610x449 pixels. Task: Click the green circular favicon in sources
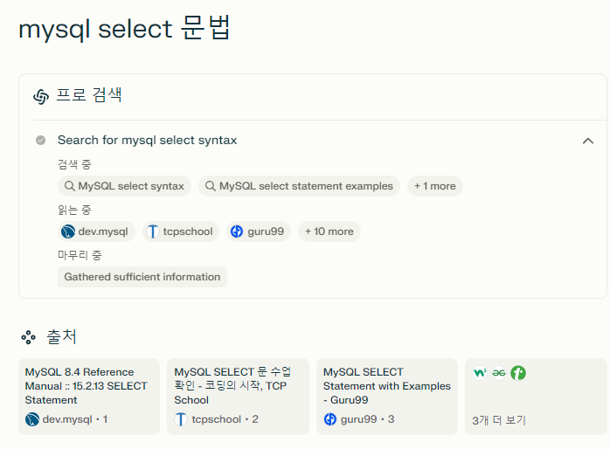pos(518,373)
